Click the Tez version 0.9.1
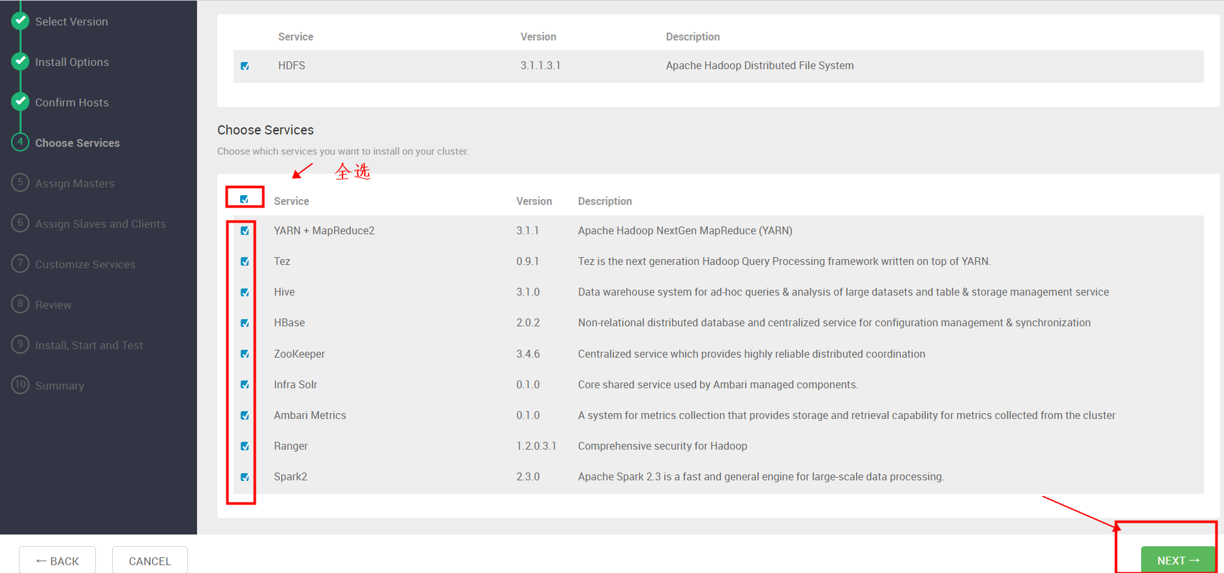 (528, 261)
